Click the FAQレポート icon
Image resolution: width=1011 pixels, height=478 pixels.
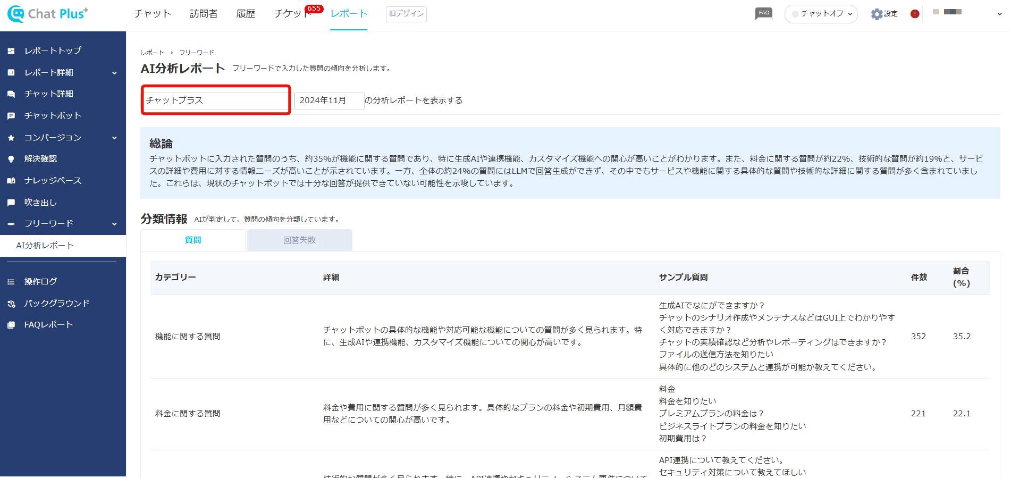[x=11, y=325]
